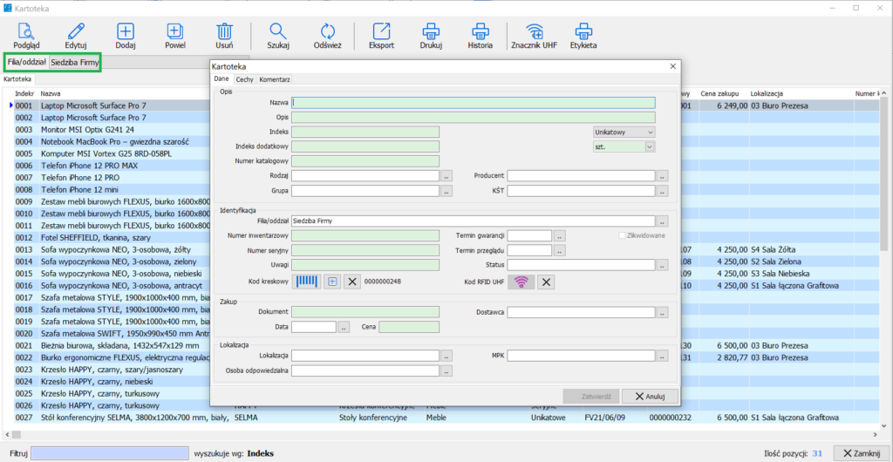Click the pink RFID UHF icon
Screen dimensions: 893x462
(x=521, y=281)
